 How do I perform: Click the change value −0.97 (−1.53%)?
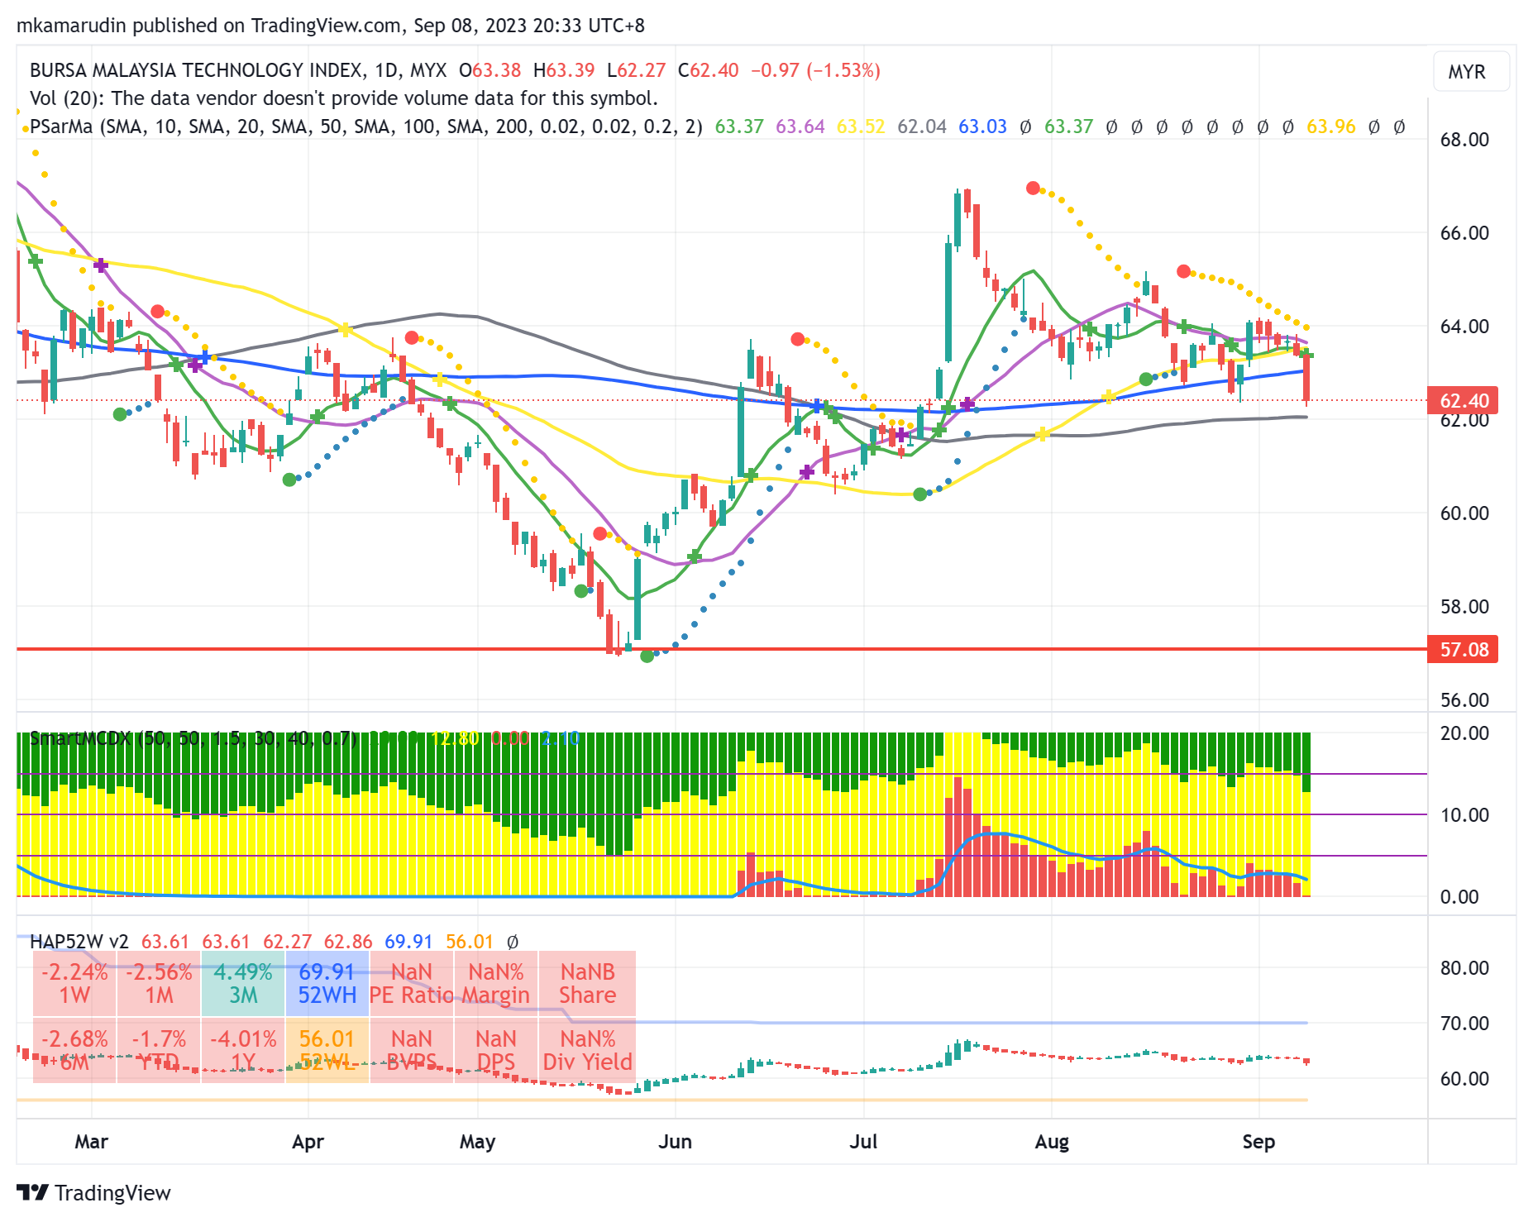coord(815,70)
